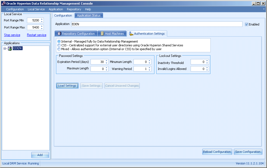Switch to the Configuration tab
Viewport: 267px width, 168px height.
63,15
